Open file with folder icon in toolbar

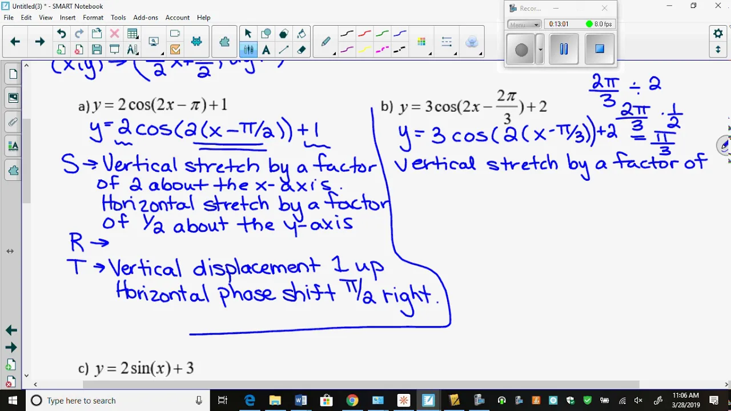point(97,34)
